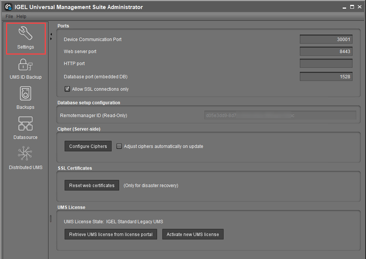Enable Adjust ciphers automatically on update
Viewport: 366px width, 259px height.
pyautogui.click(x=119, y=146)
